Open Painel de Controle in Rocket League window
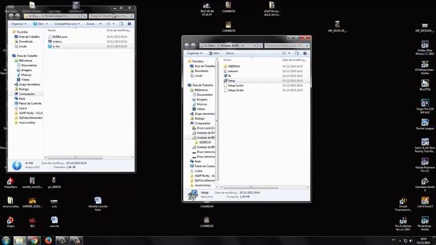Image resolution: width=436 pixels, height=245 pixels. click(x=30, y=103)
